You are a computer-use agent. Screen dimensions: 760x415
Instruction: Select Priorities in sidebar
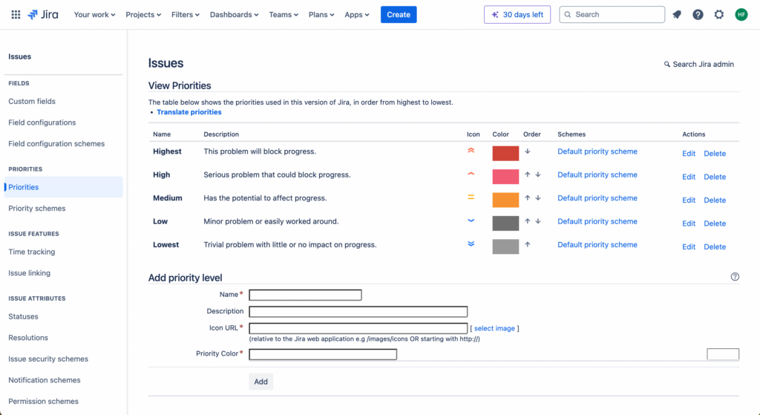pos(64,187)
